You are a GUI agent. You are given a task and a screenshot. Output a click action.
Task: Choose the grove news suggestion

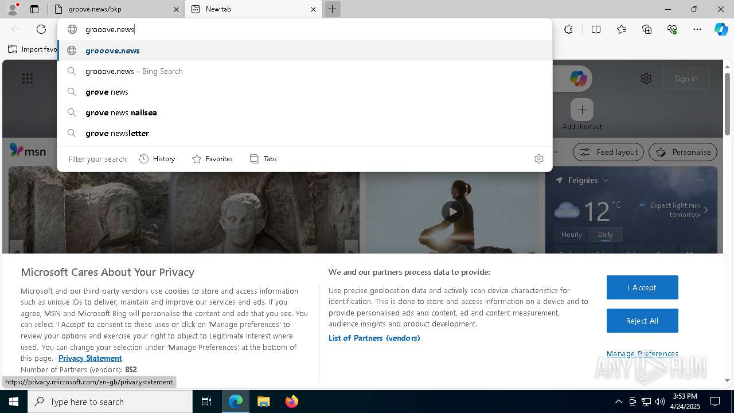(x=304, y=92)
